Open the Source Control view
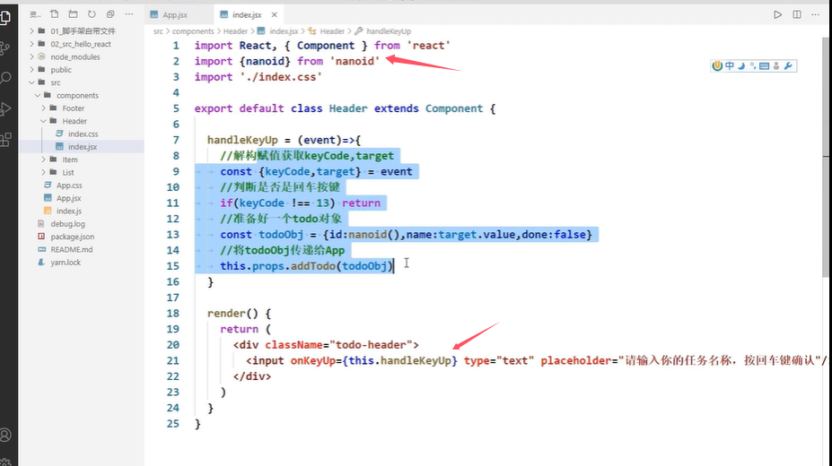 tap(4, 48)
